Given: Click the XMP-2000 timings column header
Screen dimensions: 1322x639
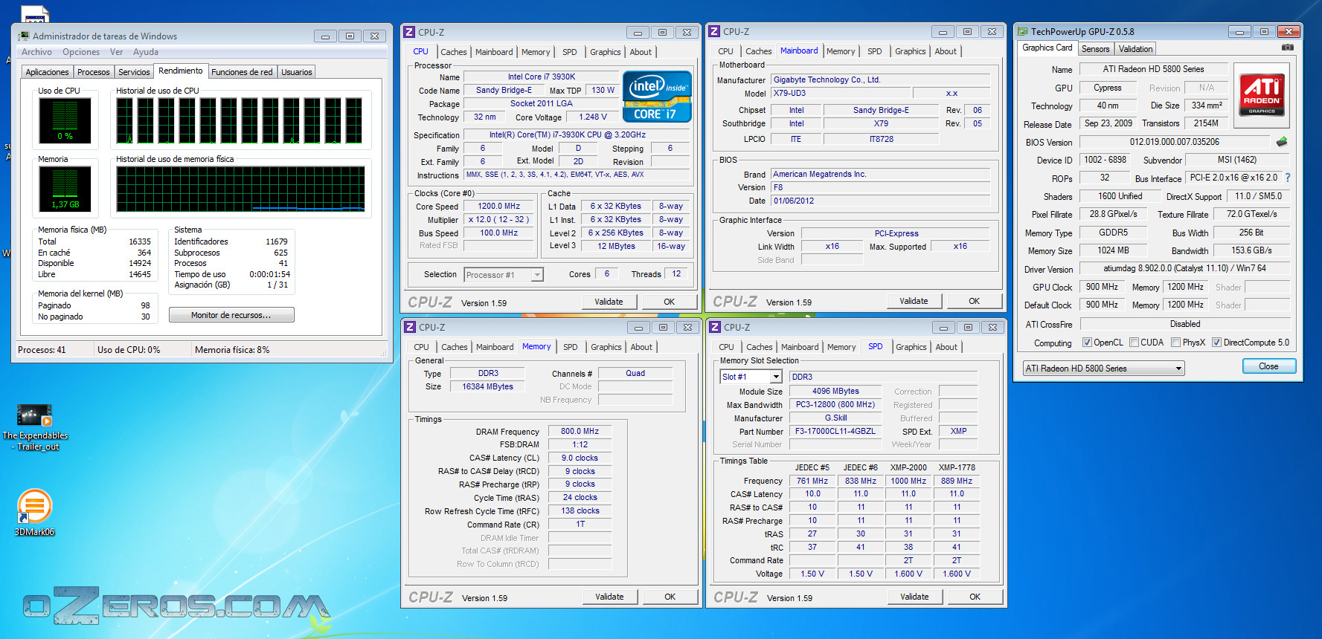Looking at the screenshot, I should point(908,467).
